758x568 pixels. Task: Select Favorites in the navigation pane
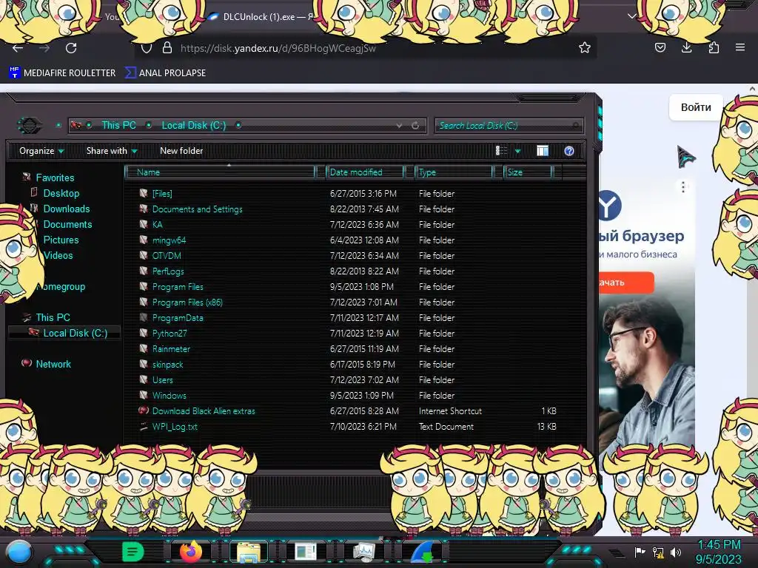55,177
